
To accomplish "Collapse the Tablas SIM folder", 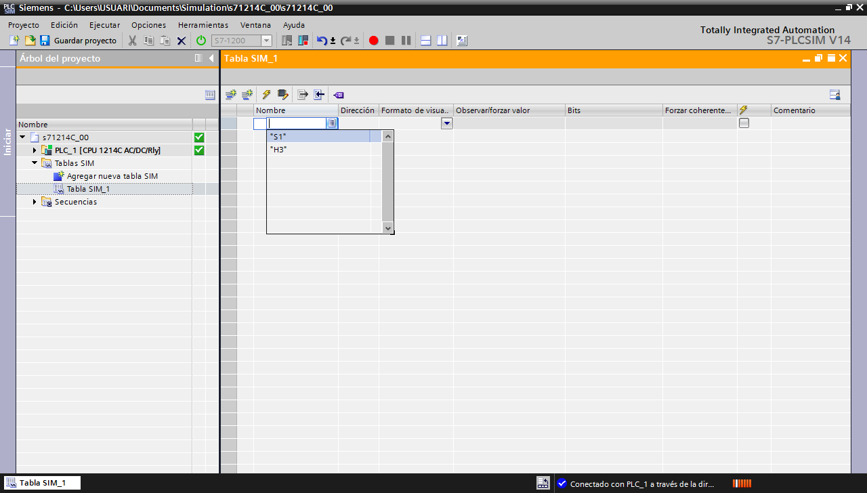I will pos(35,163).
